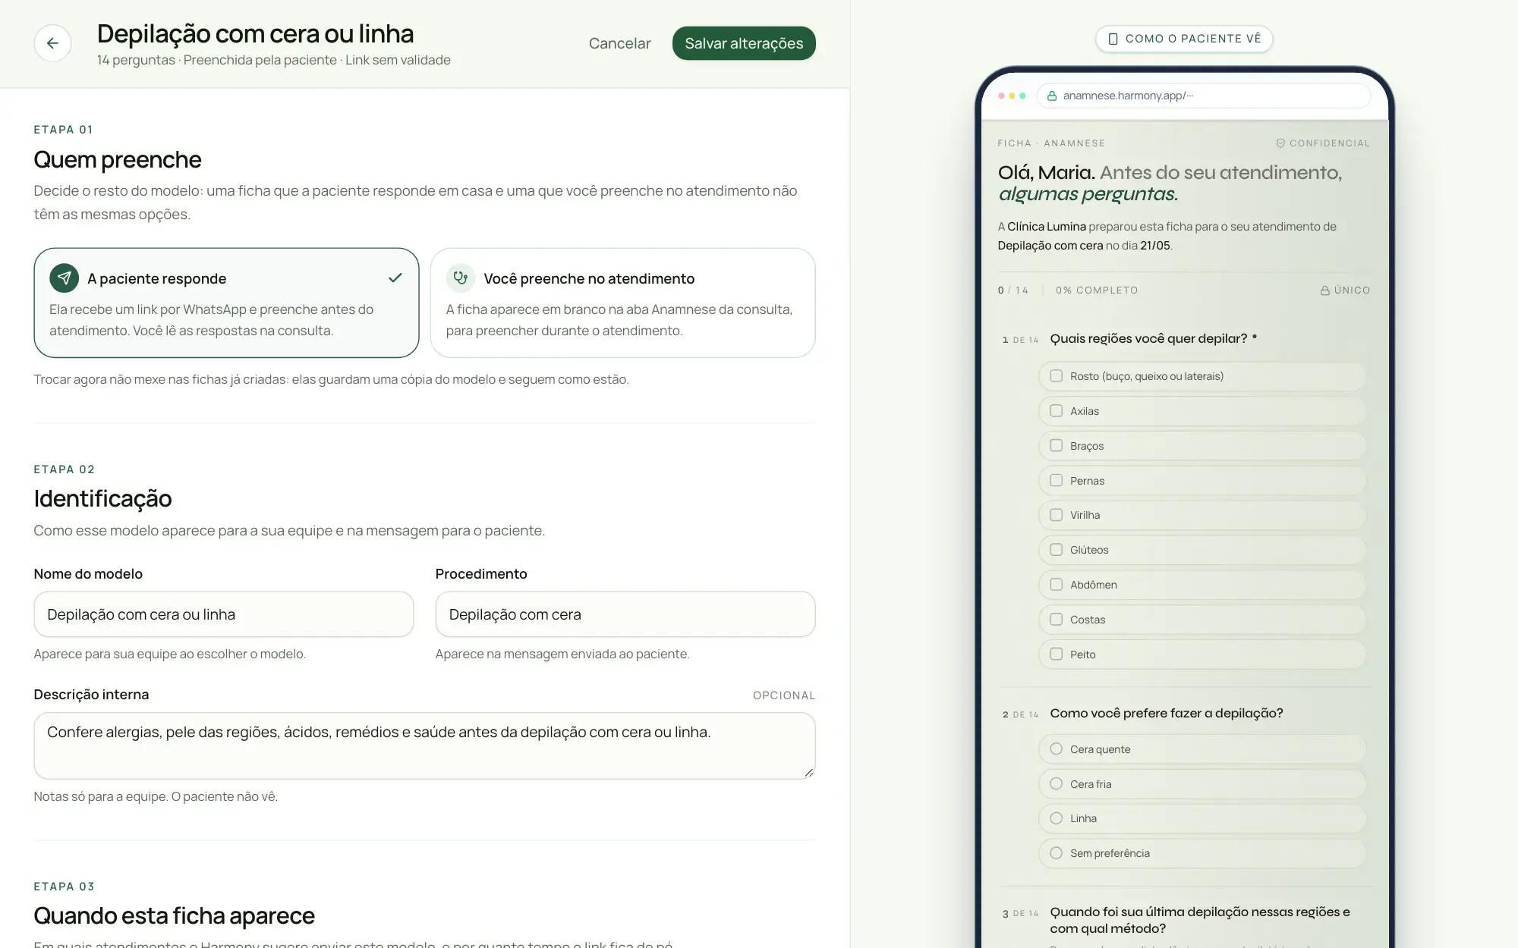The width and height of the screenshot is (1518, 948).
Task: Check the Abdômen option
Action: pyautogui.click(x=1056, y=585)
